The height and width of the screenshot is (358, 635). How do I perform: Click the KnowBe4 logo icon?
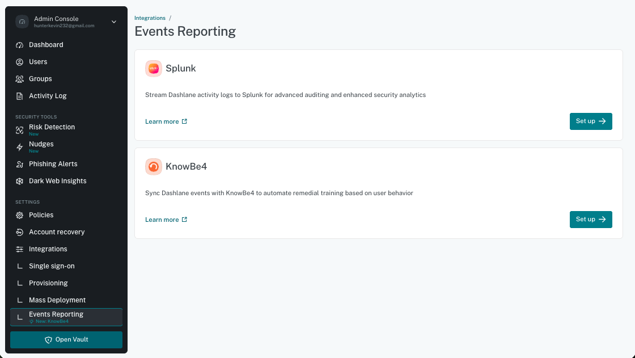click(154, 167)
